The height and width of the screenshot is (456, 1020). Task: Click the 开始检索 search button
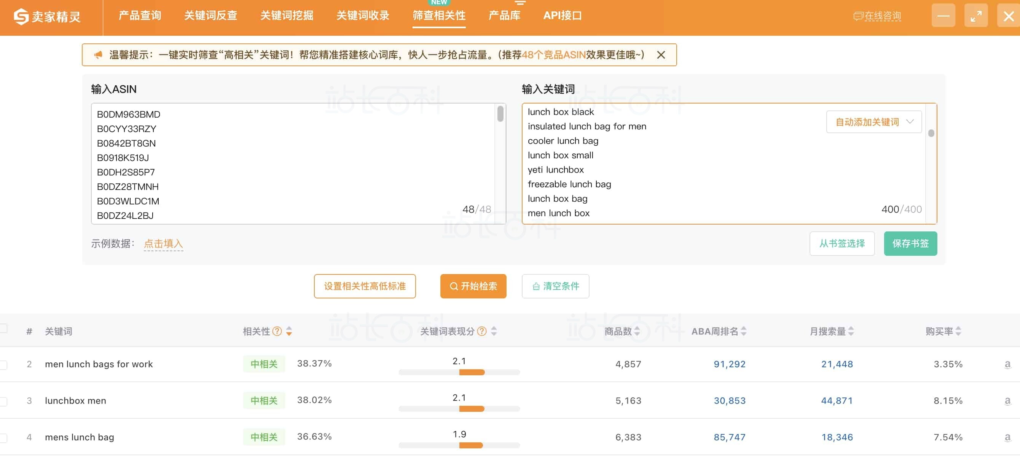[x=473, y=286]
